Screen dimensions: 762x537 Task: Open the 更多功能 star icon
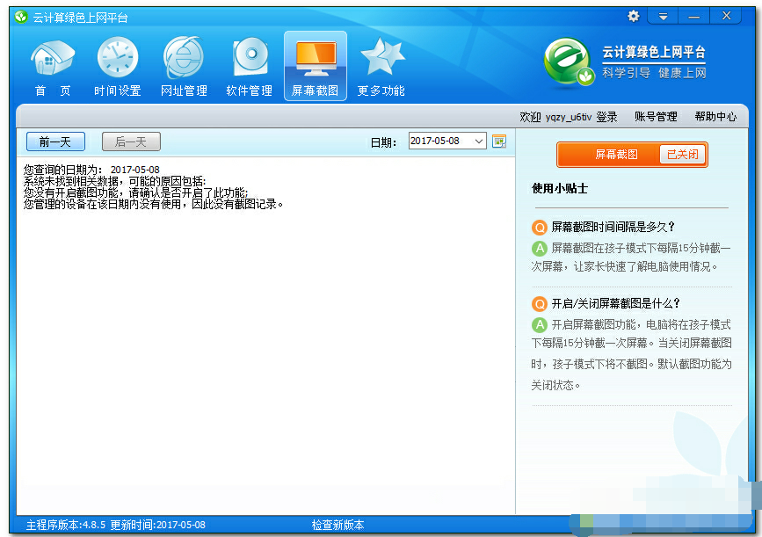tap(381, 63)
